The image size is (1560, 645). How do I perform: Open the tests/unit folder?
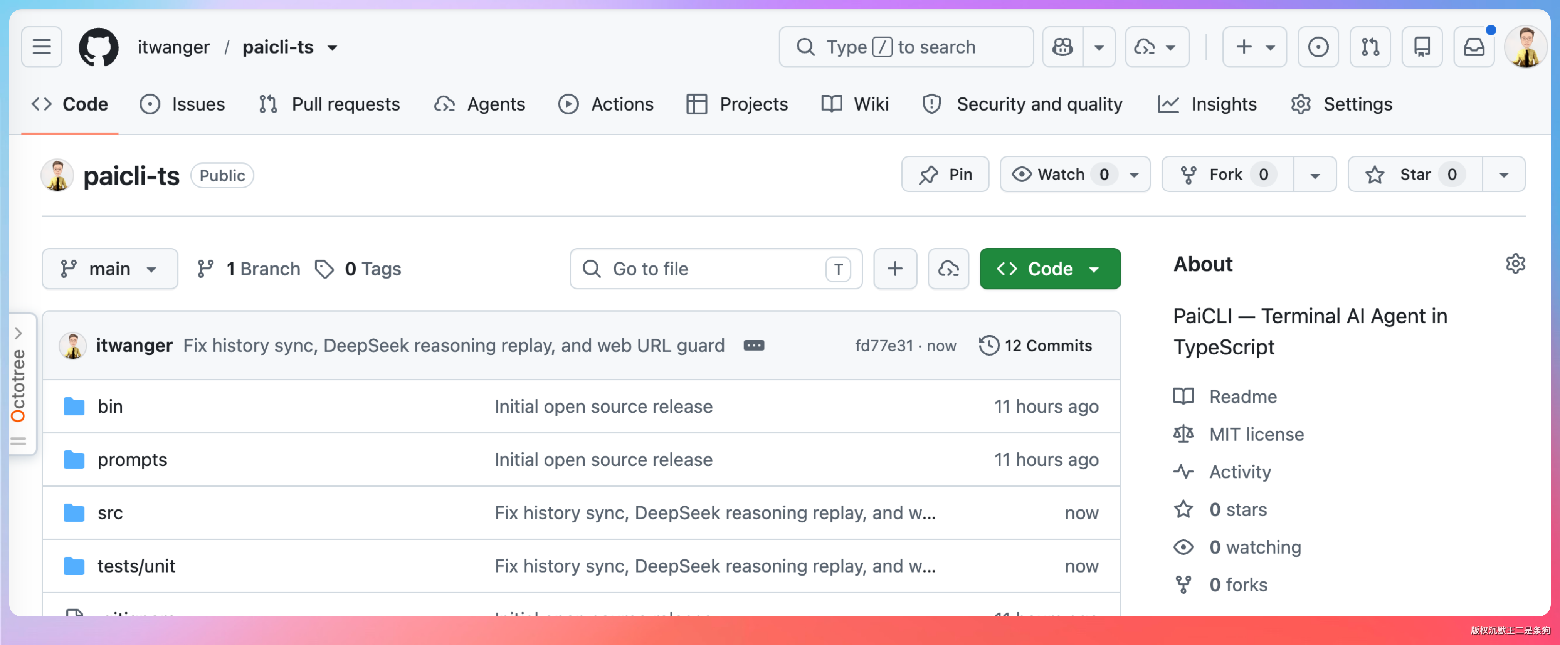click(136, 566)
